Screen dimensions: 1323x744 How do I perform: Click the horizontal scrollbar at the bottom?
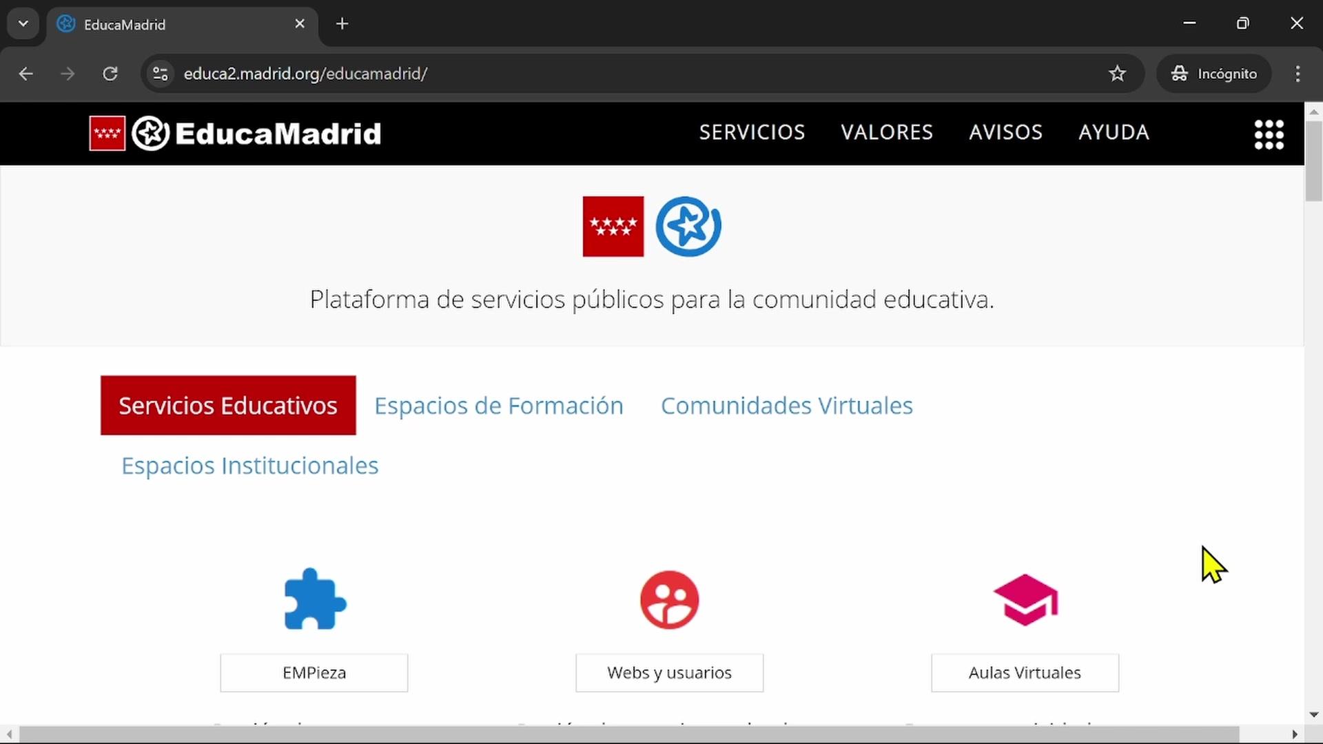click(x=627, y=734)
